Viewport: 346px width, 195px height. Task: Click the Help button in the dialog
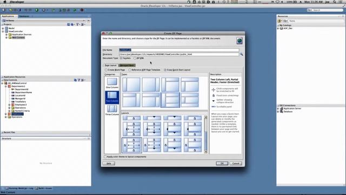point(109,164)
